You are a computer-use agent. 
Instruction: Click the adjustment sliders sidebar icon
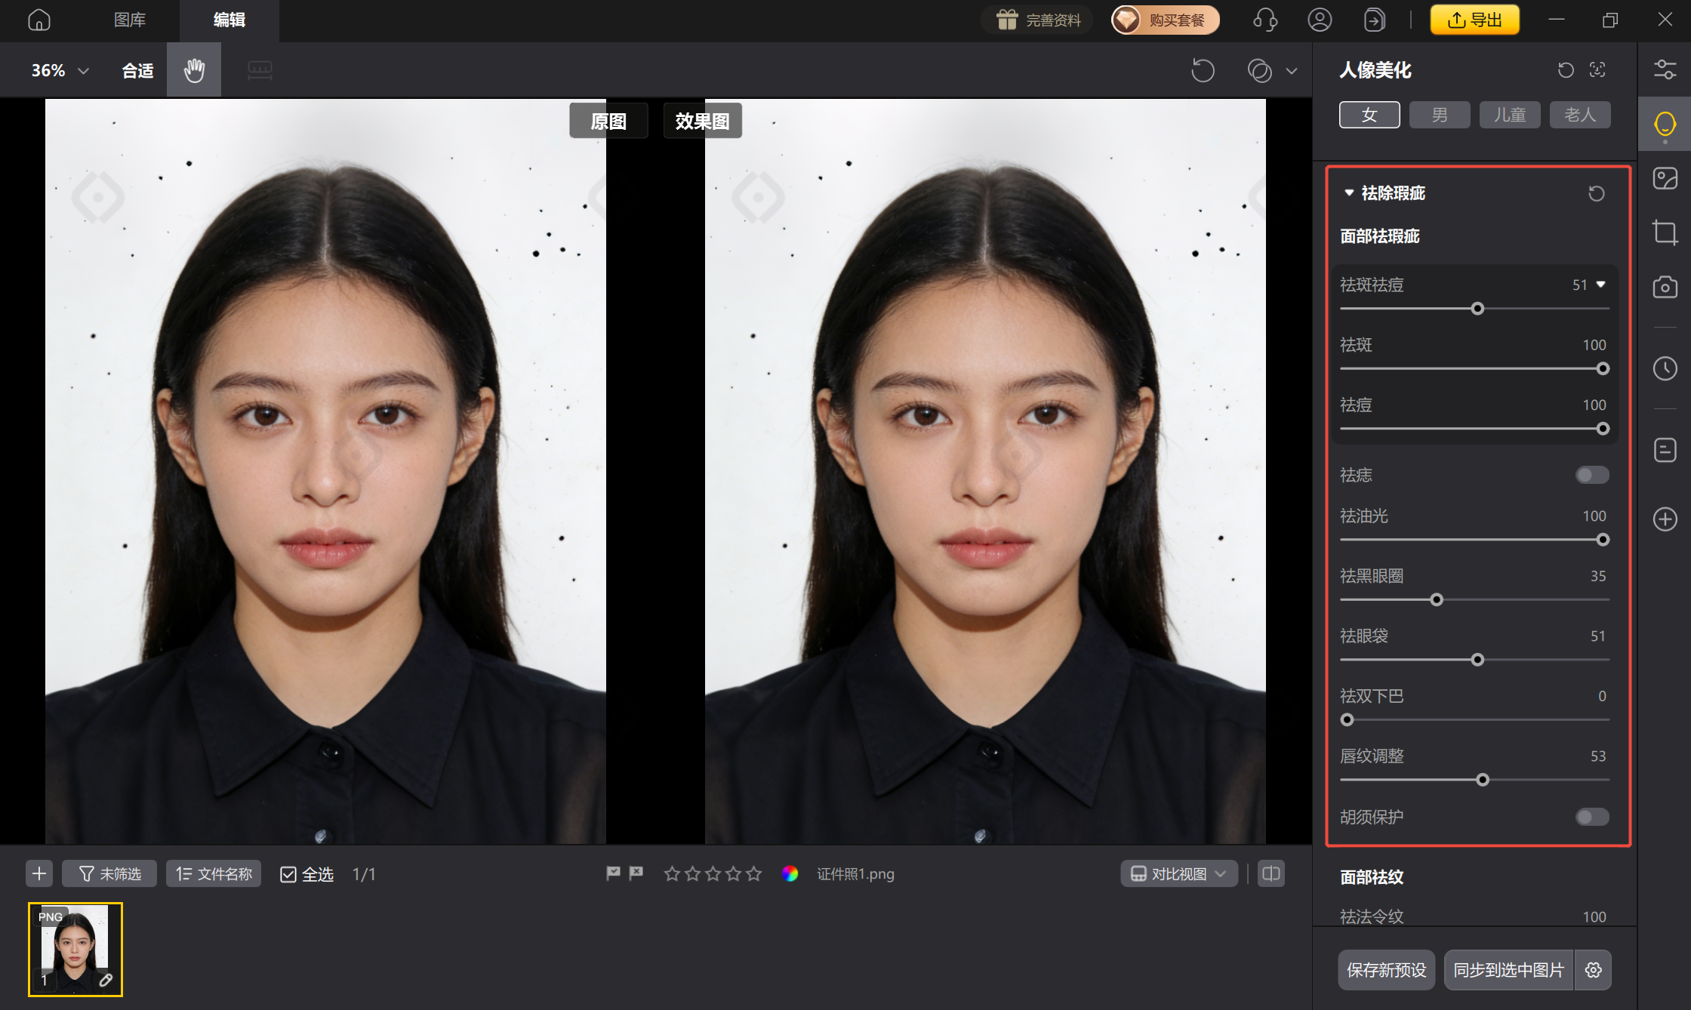tap(1665, 70)
